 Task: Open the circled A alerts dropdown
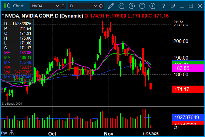153,6
